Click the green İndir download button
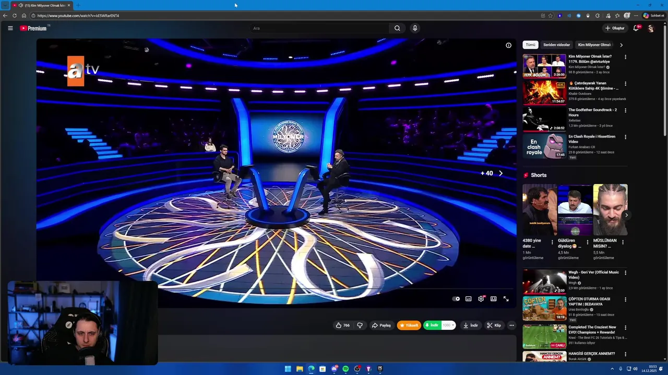The height and width of the screenshot is (375, 668). [432, 326]
